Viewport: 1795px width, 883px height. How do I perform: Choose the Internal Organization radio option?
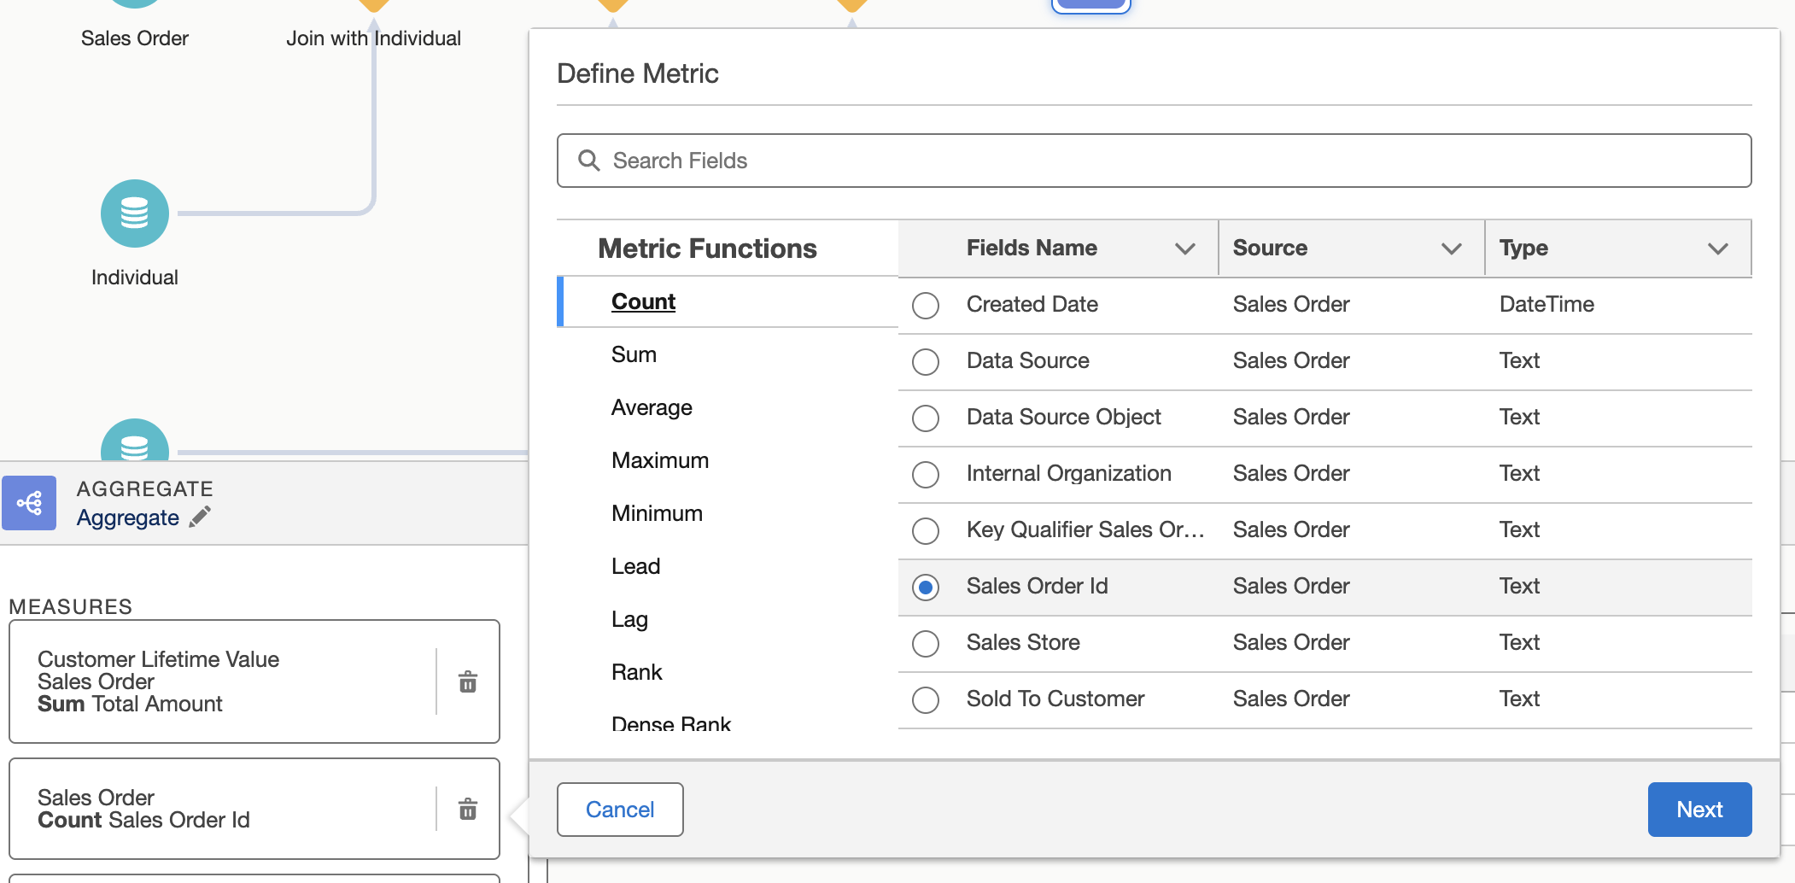tap(926, 474)
